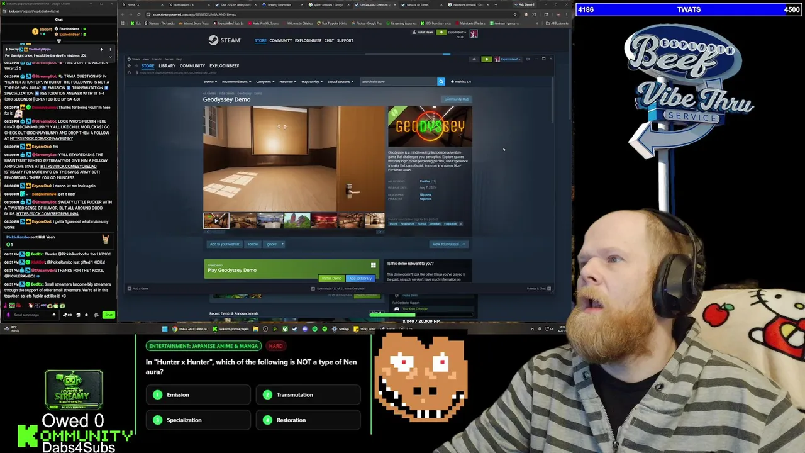Open EXPLODINBEEF profile tab in Steam client

coord(224,66)
